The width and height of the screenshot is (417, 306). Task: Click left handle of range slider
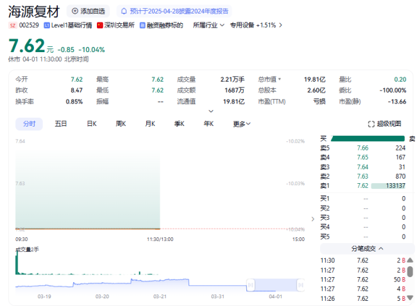tap(250, 285)
